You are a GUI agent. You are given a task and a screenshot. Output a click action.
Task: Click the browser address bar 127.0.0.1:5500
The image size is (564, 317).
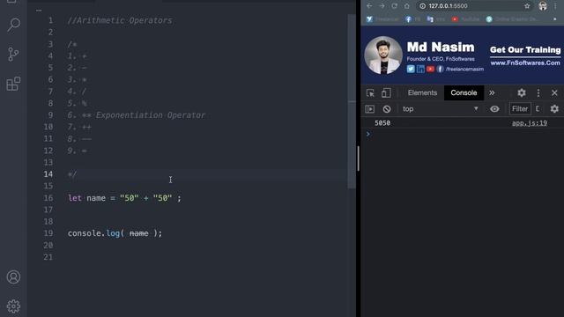point(448,6)
